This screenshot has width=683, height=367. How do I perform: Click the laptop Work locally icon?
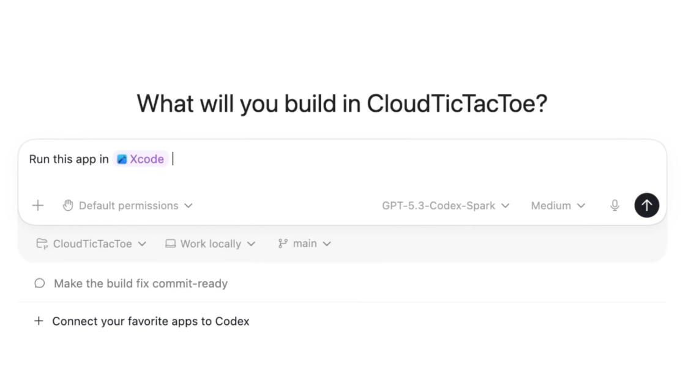(x=171, y=244)
